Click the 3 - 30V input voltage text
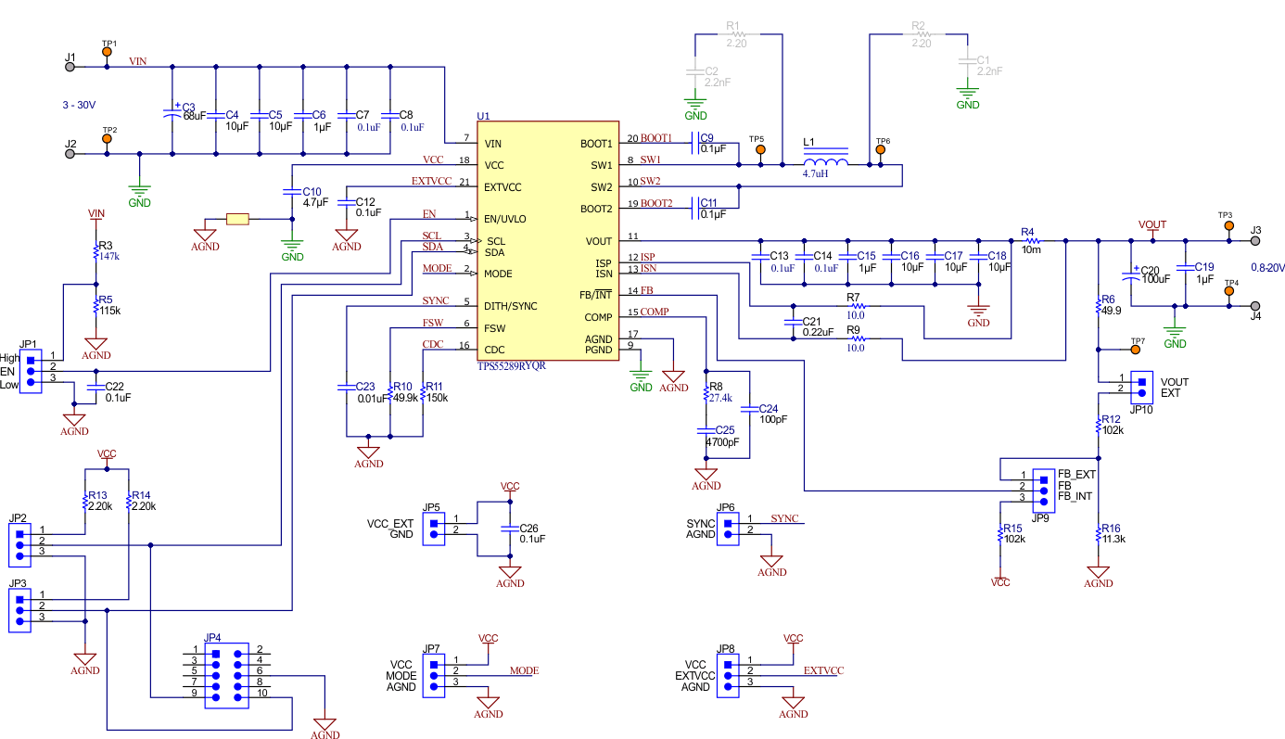Screen dimensions: 1285x739 [x=80, y=104]
